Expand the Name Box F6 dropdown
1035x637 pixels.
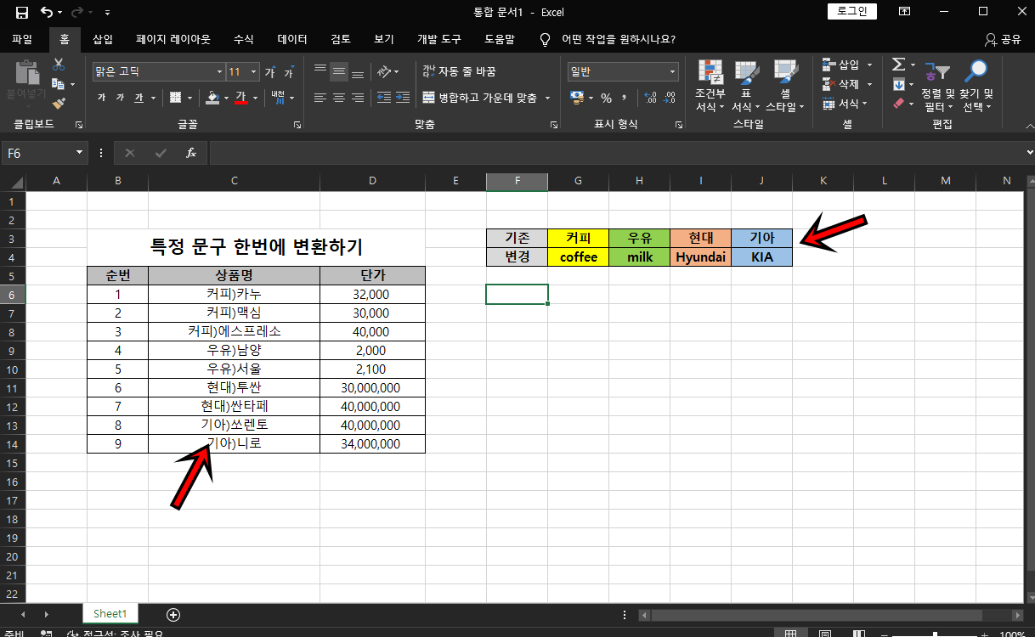point(80,153)
